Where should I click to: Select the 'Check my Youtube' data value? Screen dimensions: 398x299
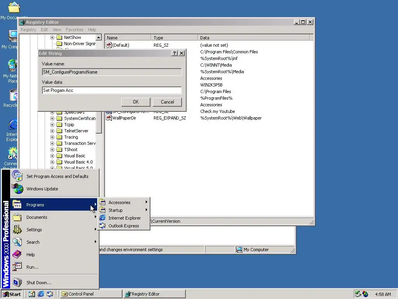tap(218, 111)
